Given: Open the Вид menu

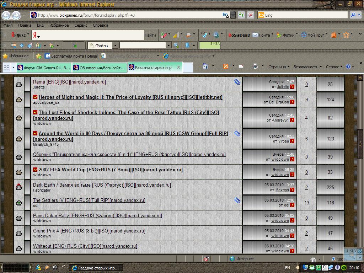Looking at the screenshot, I should coord(40,25).
